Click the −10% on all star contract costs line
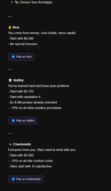This screenshot has width=111, height=191. [30, 161]
